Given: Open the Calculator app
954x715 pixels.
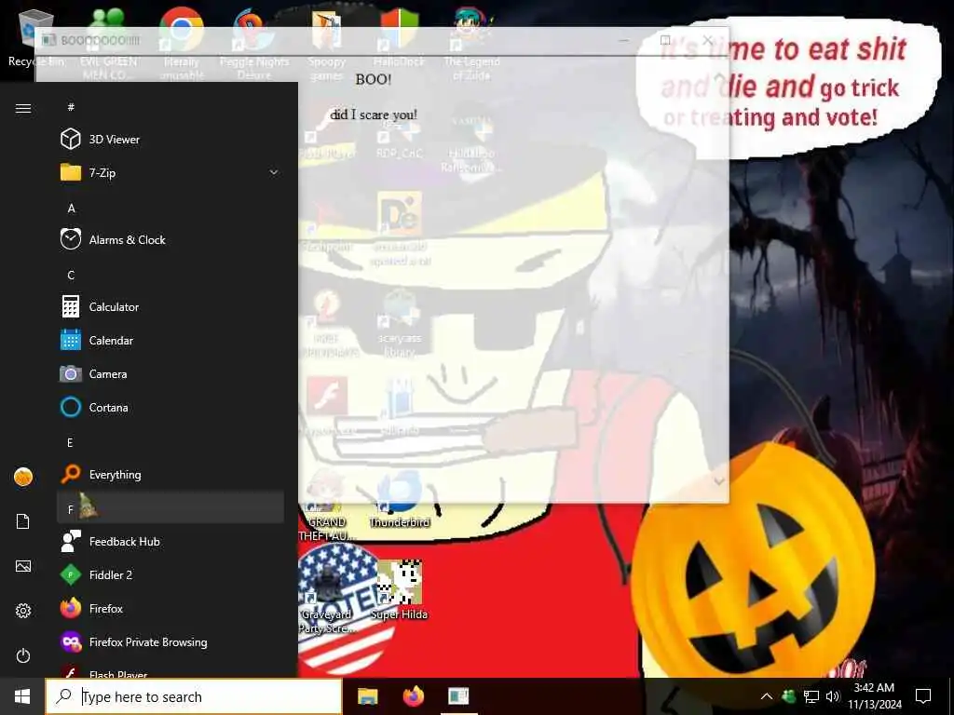Looking at the screenshot, I should (170, 307).
